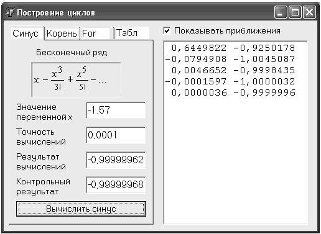Close the Построение циклов window
The height and width of the screenshot is (234, 321).
pos(309,12)
